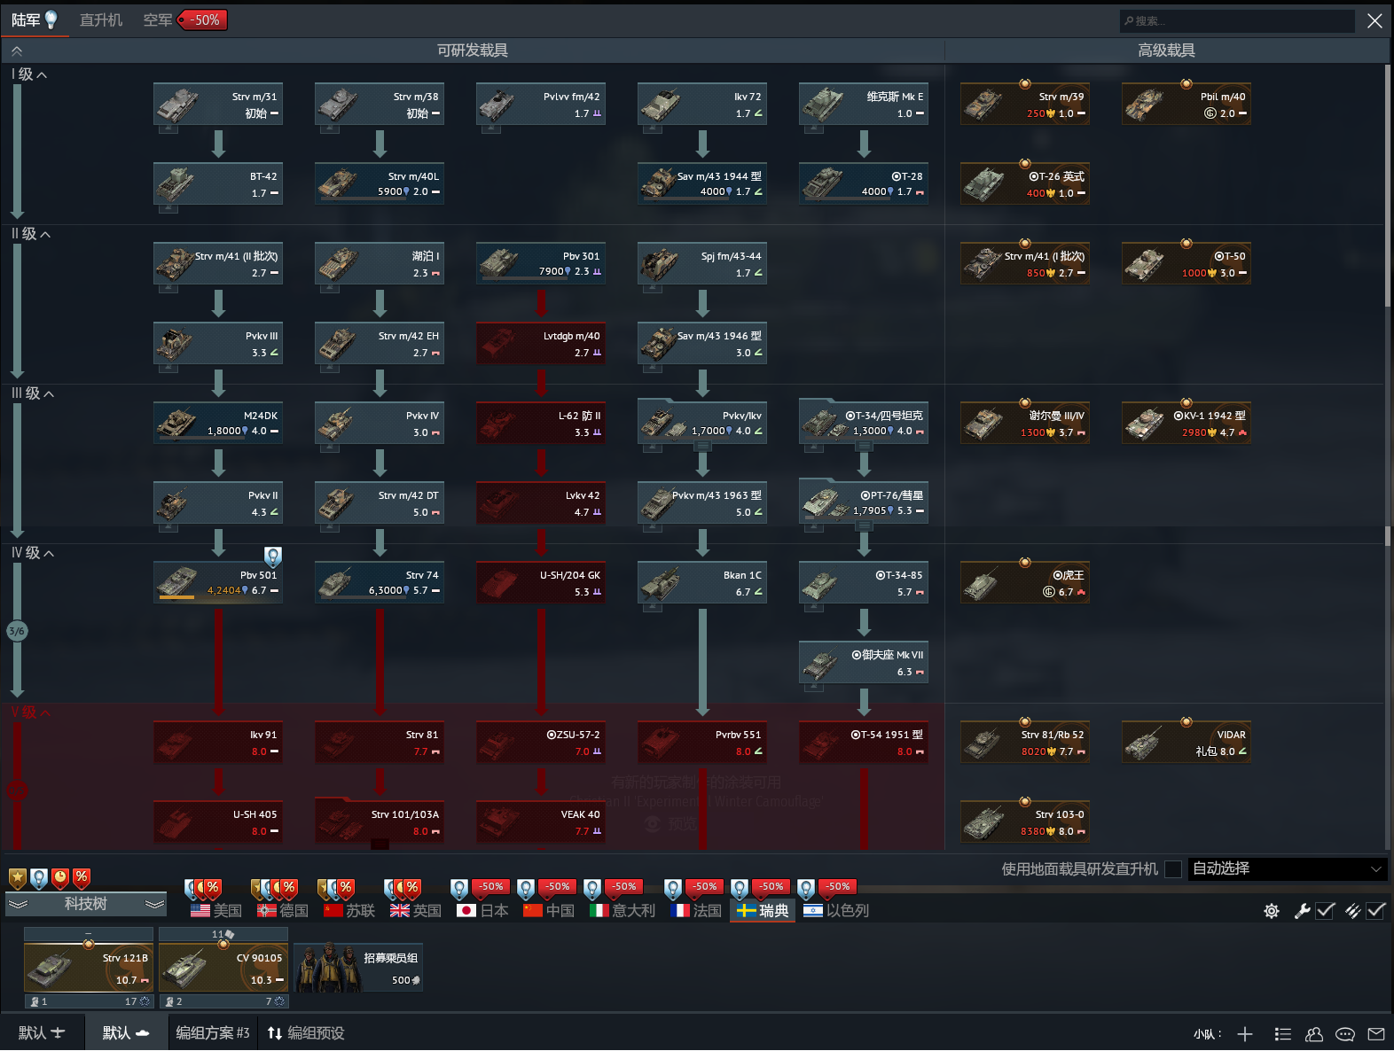Select the BT-42 vehicle card
The height and width of the screenshot is (1051, 1394).
click(x=218, y=184)
